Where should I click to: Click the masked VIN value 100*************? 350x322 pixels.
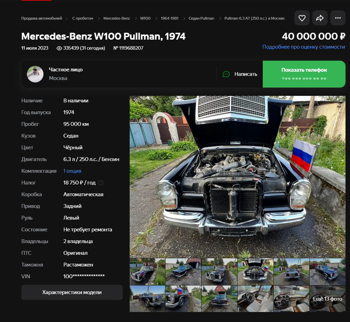point(84,276)
